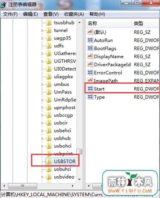This screenshot has height=198, width=160.
Task: Click tree pane scroll down arrow
Action: pos(79,179)
